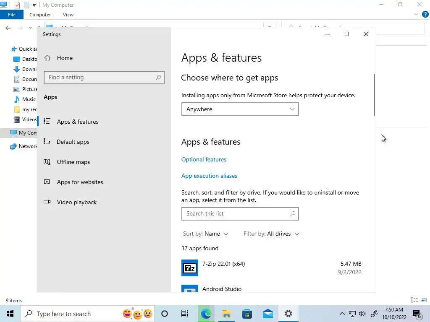Open Home in Settings sidebar
This screenshot has width=430, height=322.
65,58
